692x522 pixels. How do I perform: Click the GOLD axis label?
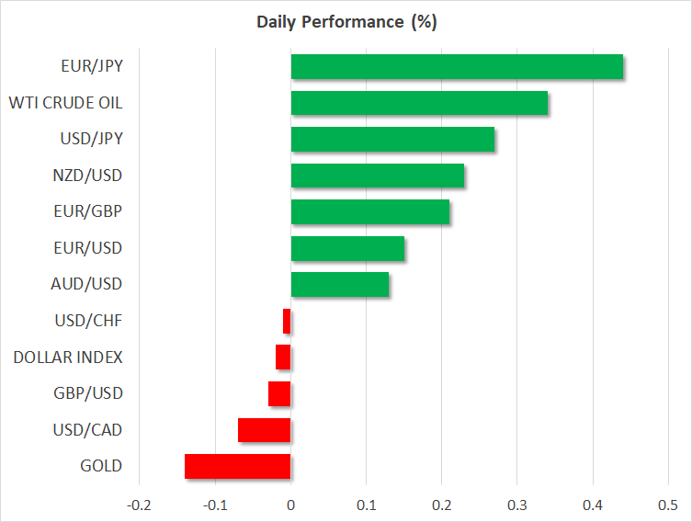click(101, 466)
